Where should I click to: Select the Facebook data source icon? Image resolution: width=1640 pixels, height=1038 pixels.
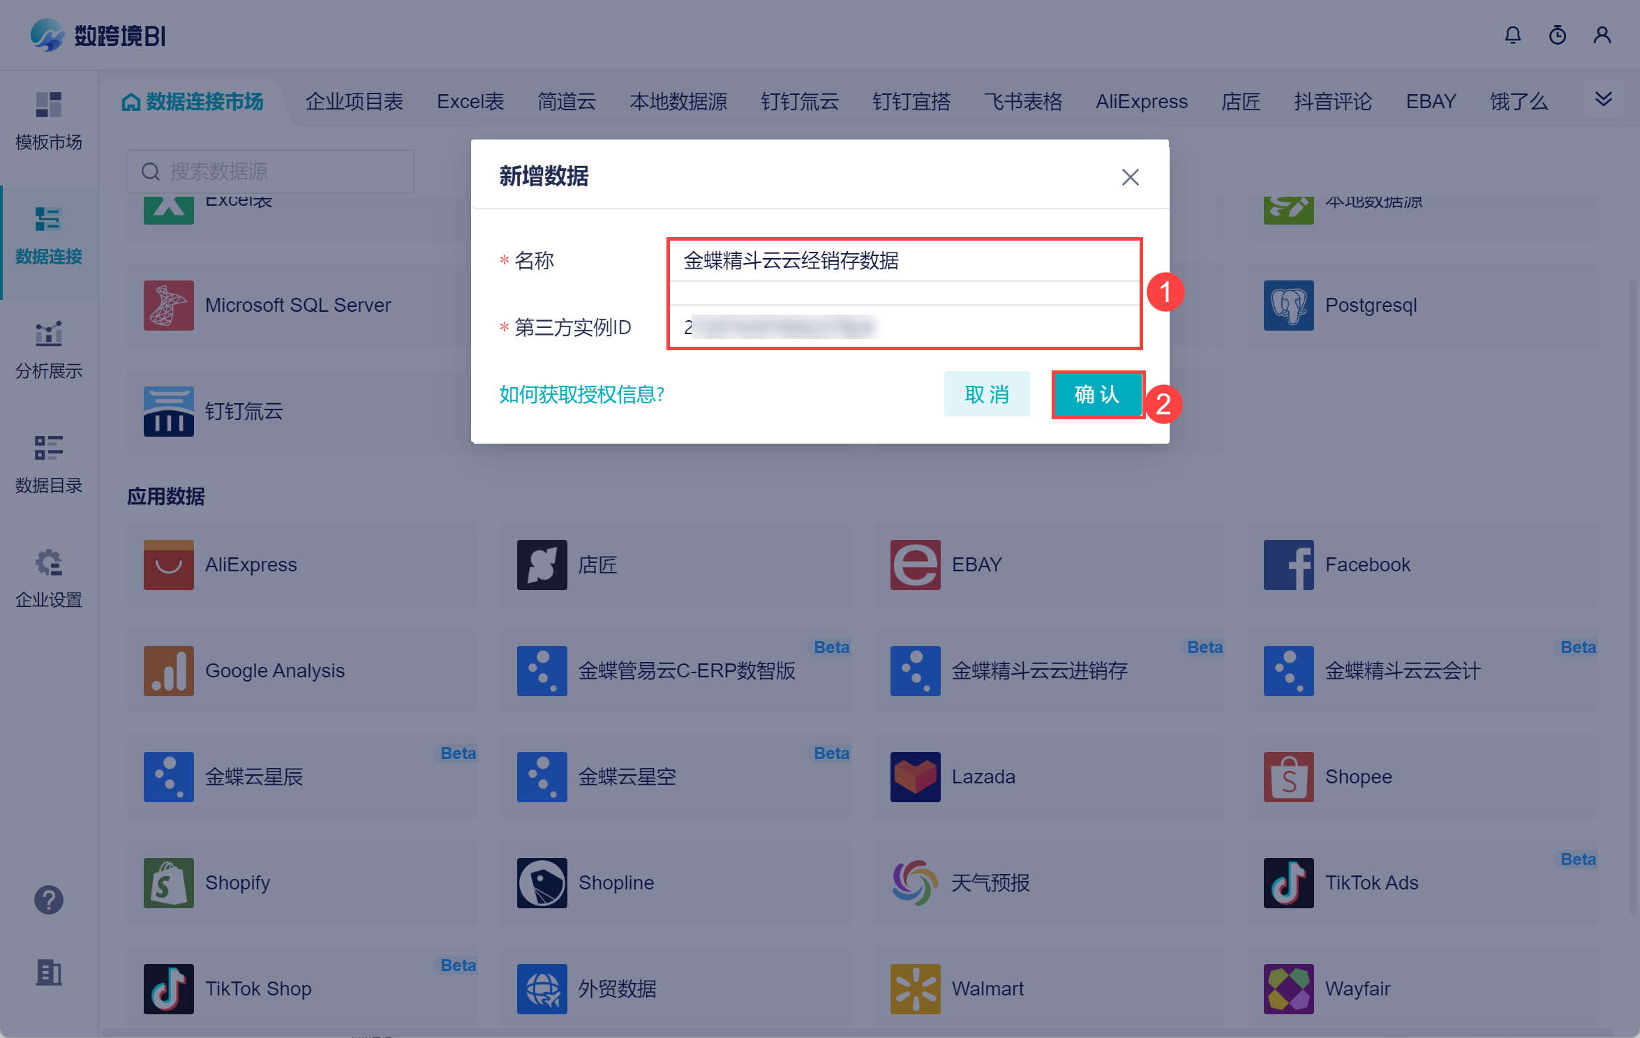[1288, 565]
